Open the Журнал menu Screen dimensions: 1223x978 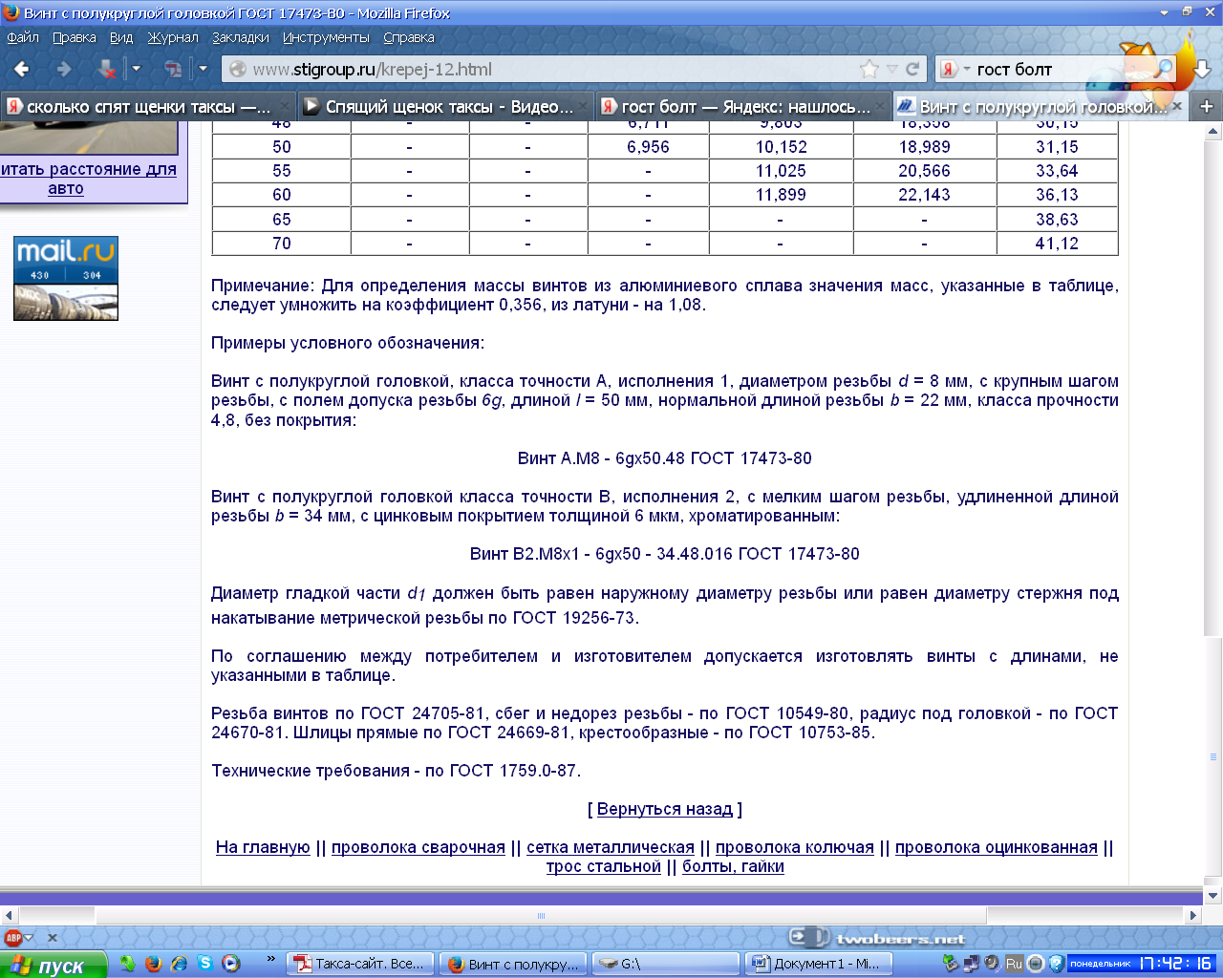[173, 37]
